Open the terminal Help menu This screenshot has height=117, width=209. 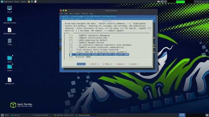91,14
